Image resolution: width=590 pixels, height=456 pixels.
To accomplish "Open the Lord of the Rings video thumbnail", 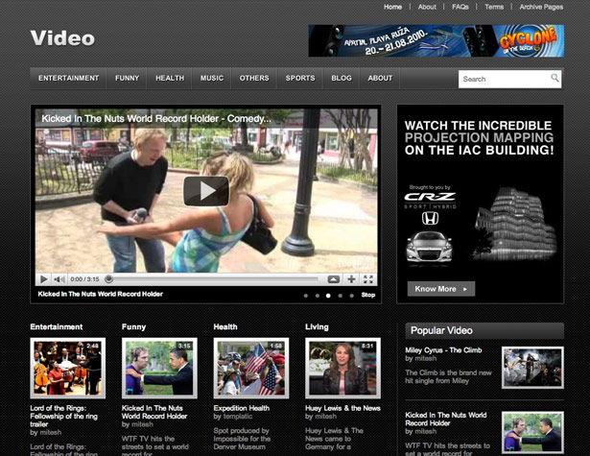I will tap(68, 368).
